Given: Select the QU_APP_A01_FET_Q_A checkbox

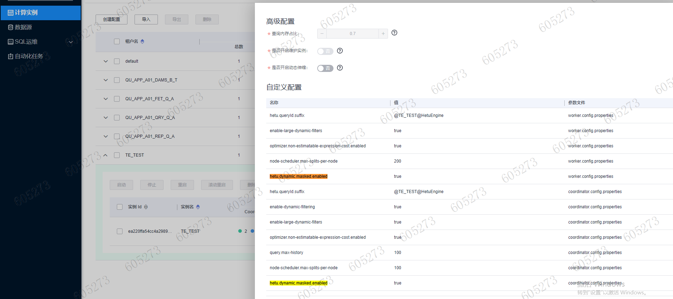Looking at the screenshot, I should click(117, 99).
